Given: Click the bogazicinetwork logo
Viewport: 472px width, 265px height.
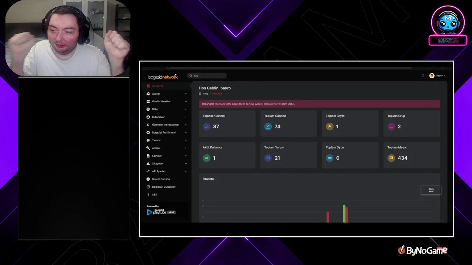Looking at the screenshot, I should coord(163,77).
